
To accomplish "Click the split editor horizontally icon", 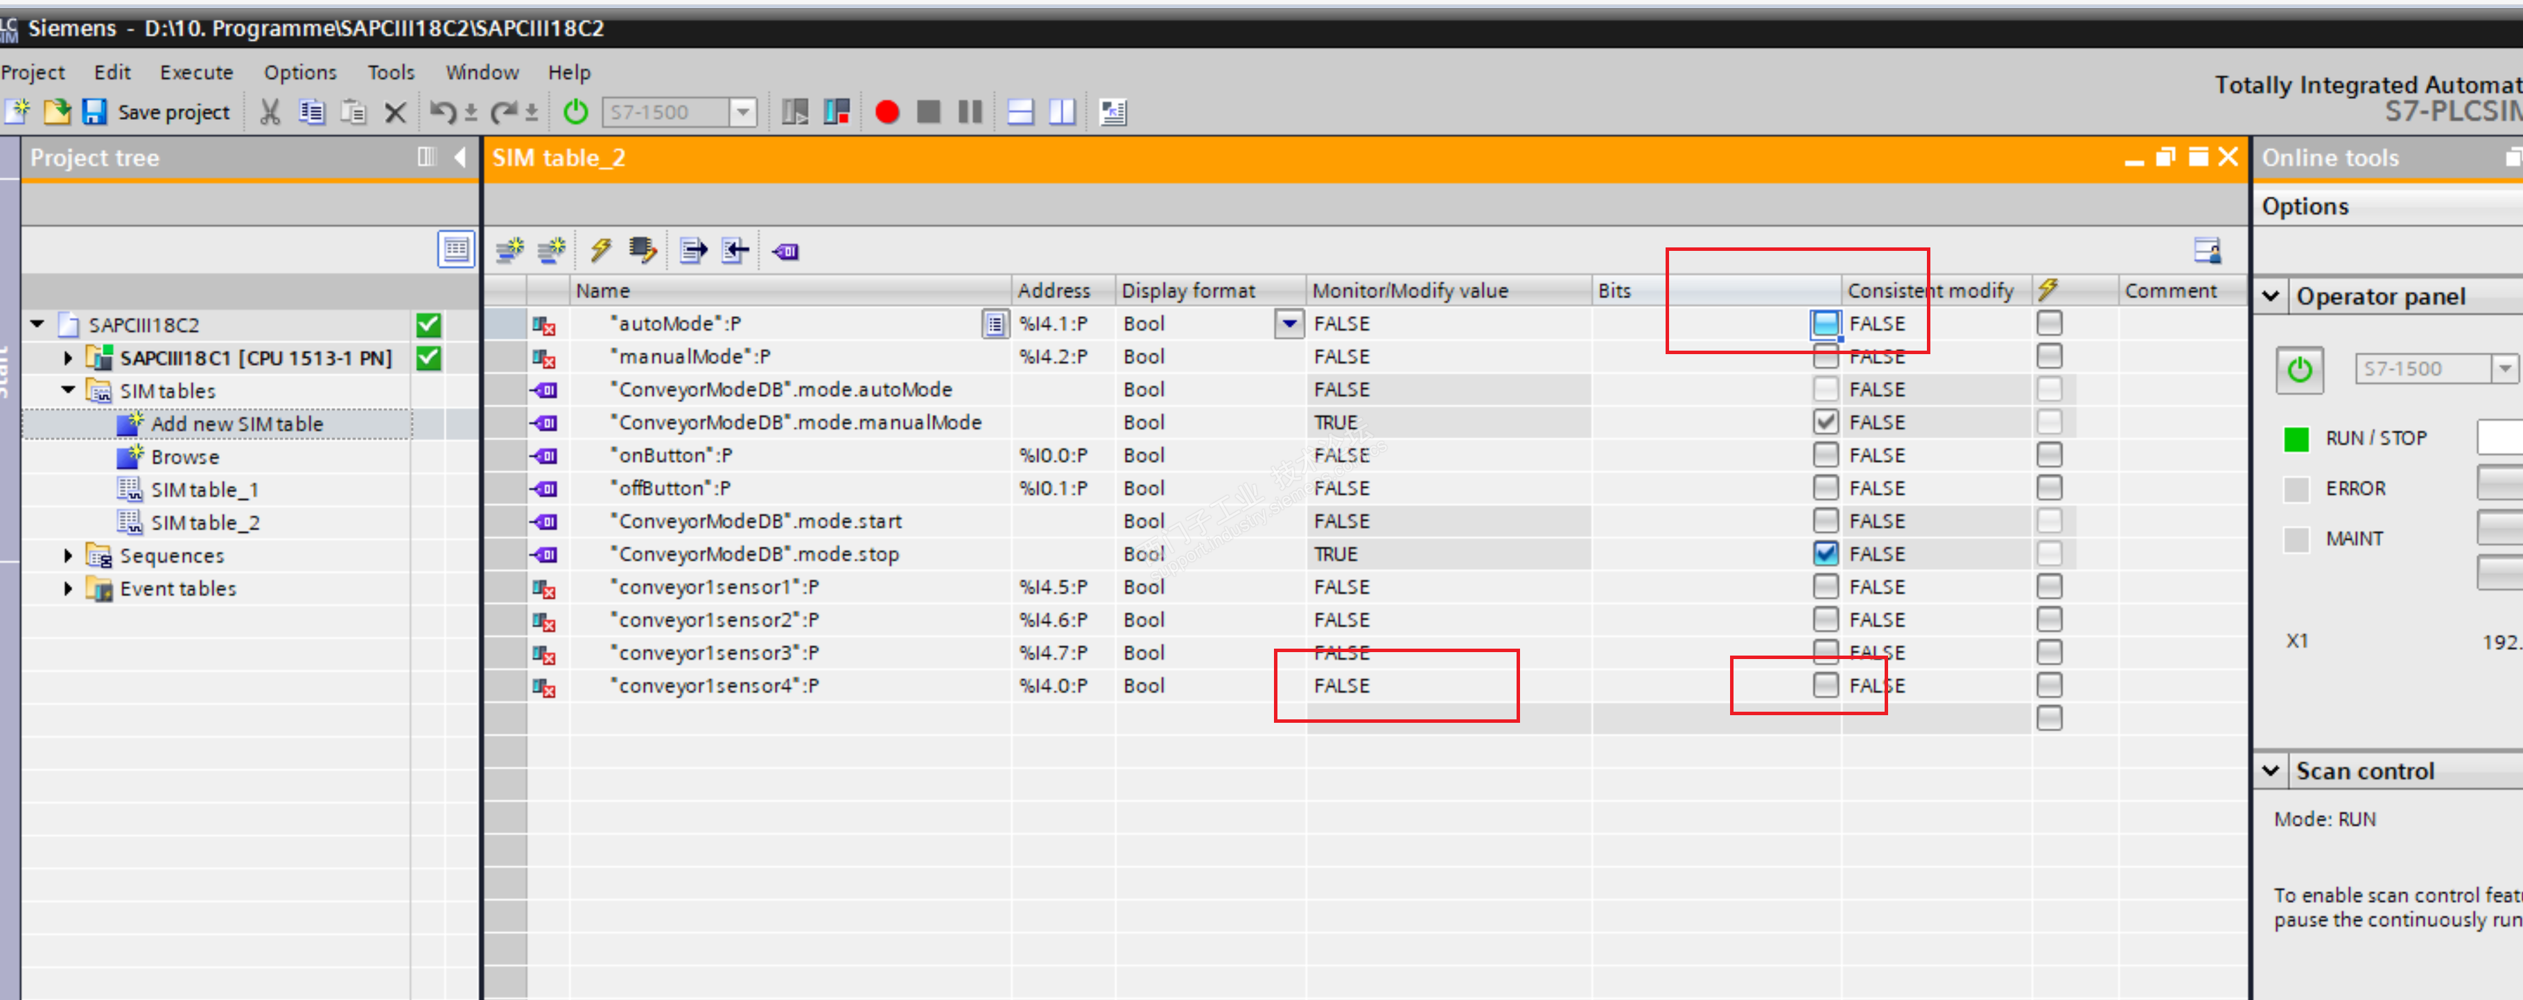I will pos(1020,113).
